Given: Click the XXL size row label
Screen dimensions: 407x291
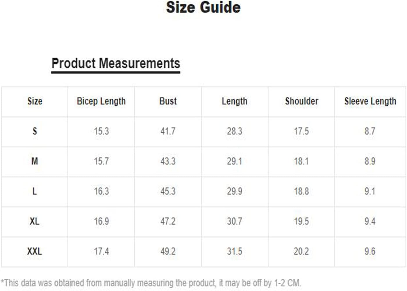Looking at the screenshot, I should (35, 251).
